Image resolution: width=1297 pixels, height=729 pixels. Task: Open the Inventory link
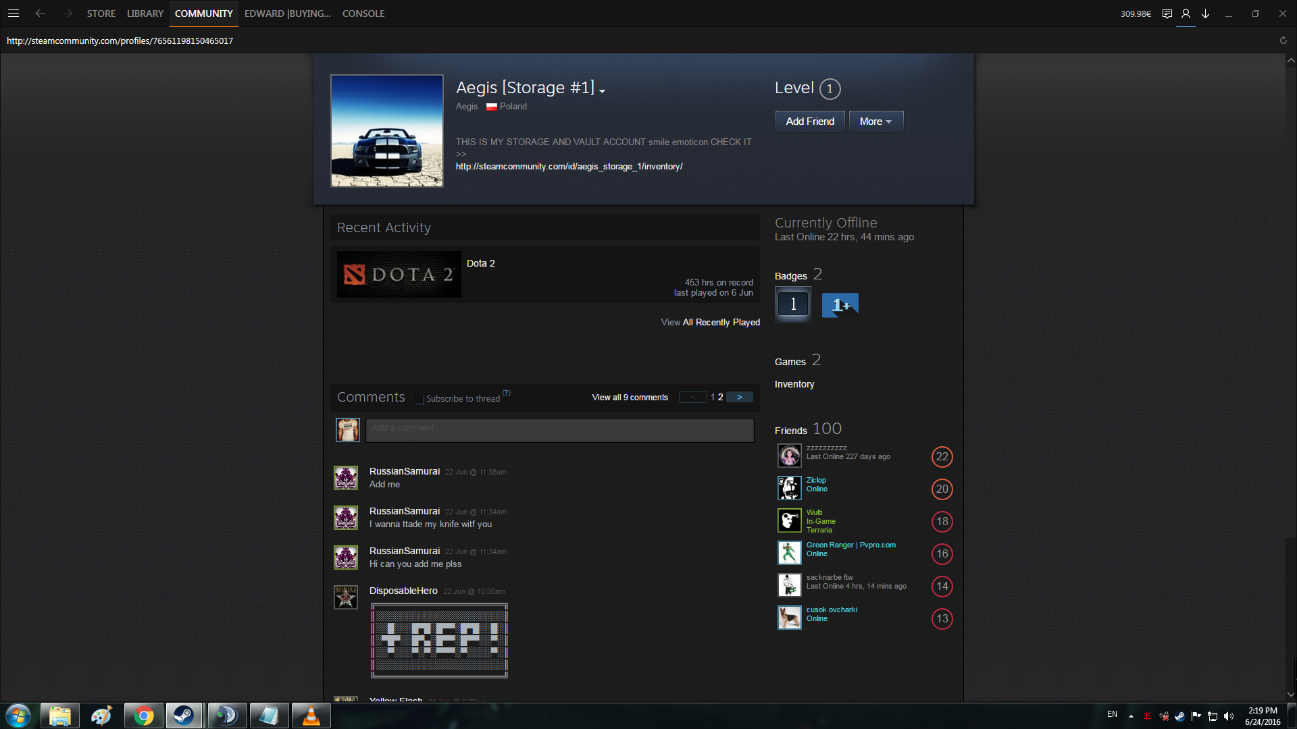[794, 385]
